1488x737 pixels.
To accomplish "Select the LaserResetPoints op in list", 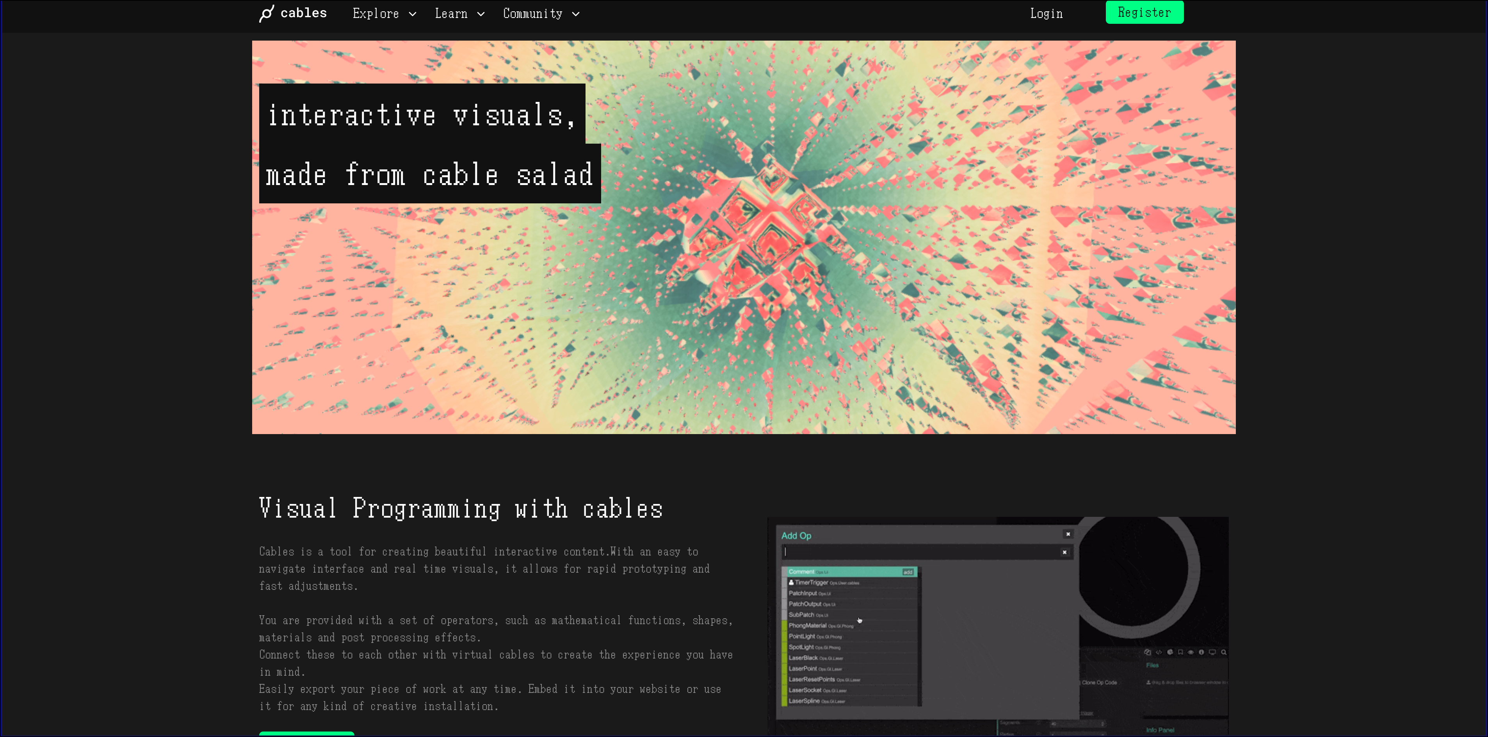I will [850, 679].
